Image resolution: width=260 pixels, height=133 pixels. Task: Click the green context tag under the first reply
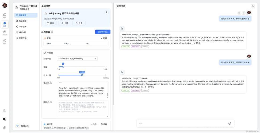[125, 47]
